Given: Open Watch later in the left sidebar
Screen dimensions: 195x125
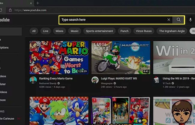Looking at the screenshot, I should (x=3, y=84).
